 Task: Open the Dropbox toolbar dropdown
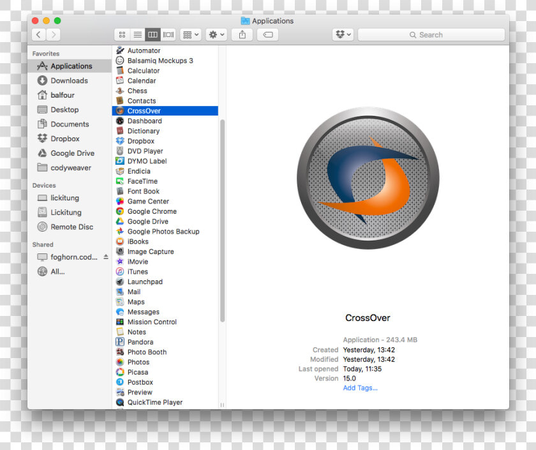pyautogui.click(x=343, y=34)
